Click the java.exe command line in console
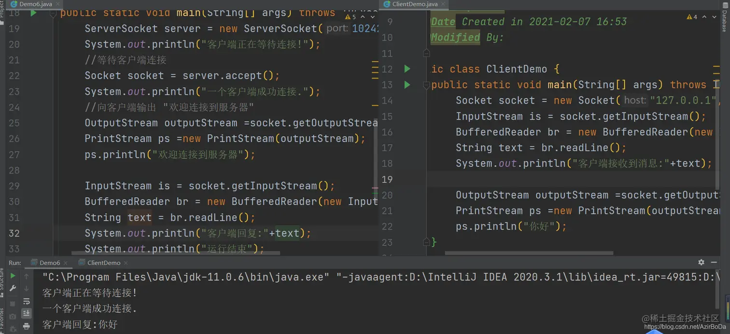The height and width of the screenshot is (334, 730). coord(381,277)
